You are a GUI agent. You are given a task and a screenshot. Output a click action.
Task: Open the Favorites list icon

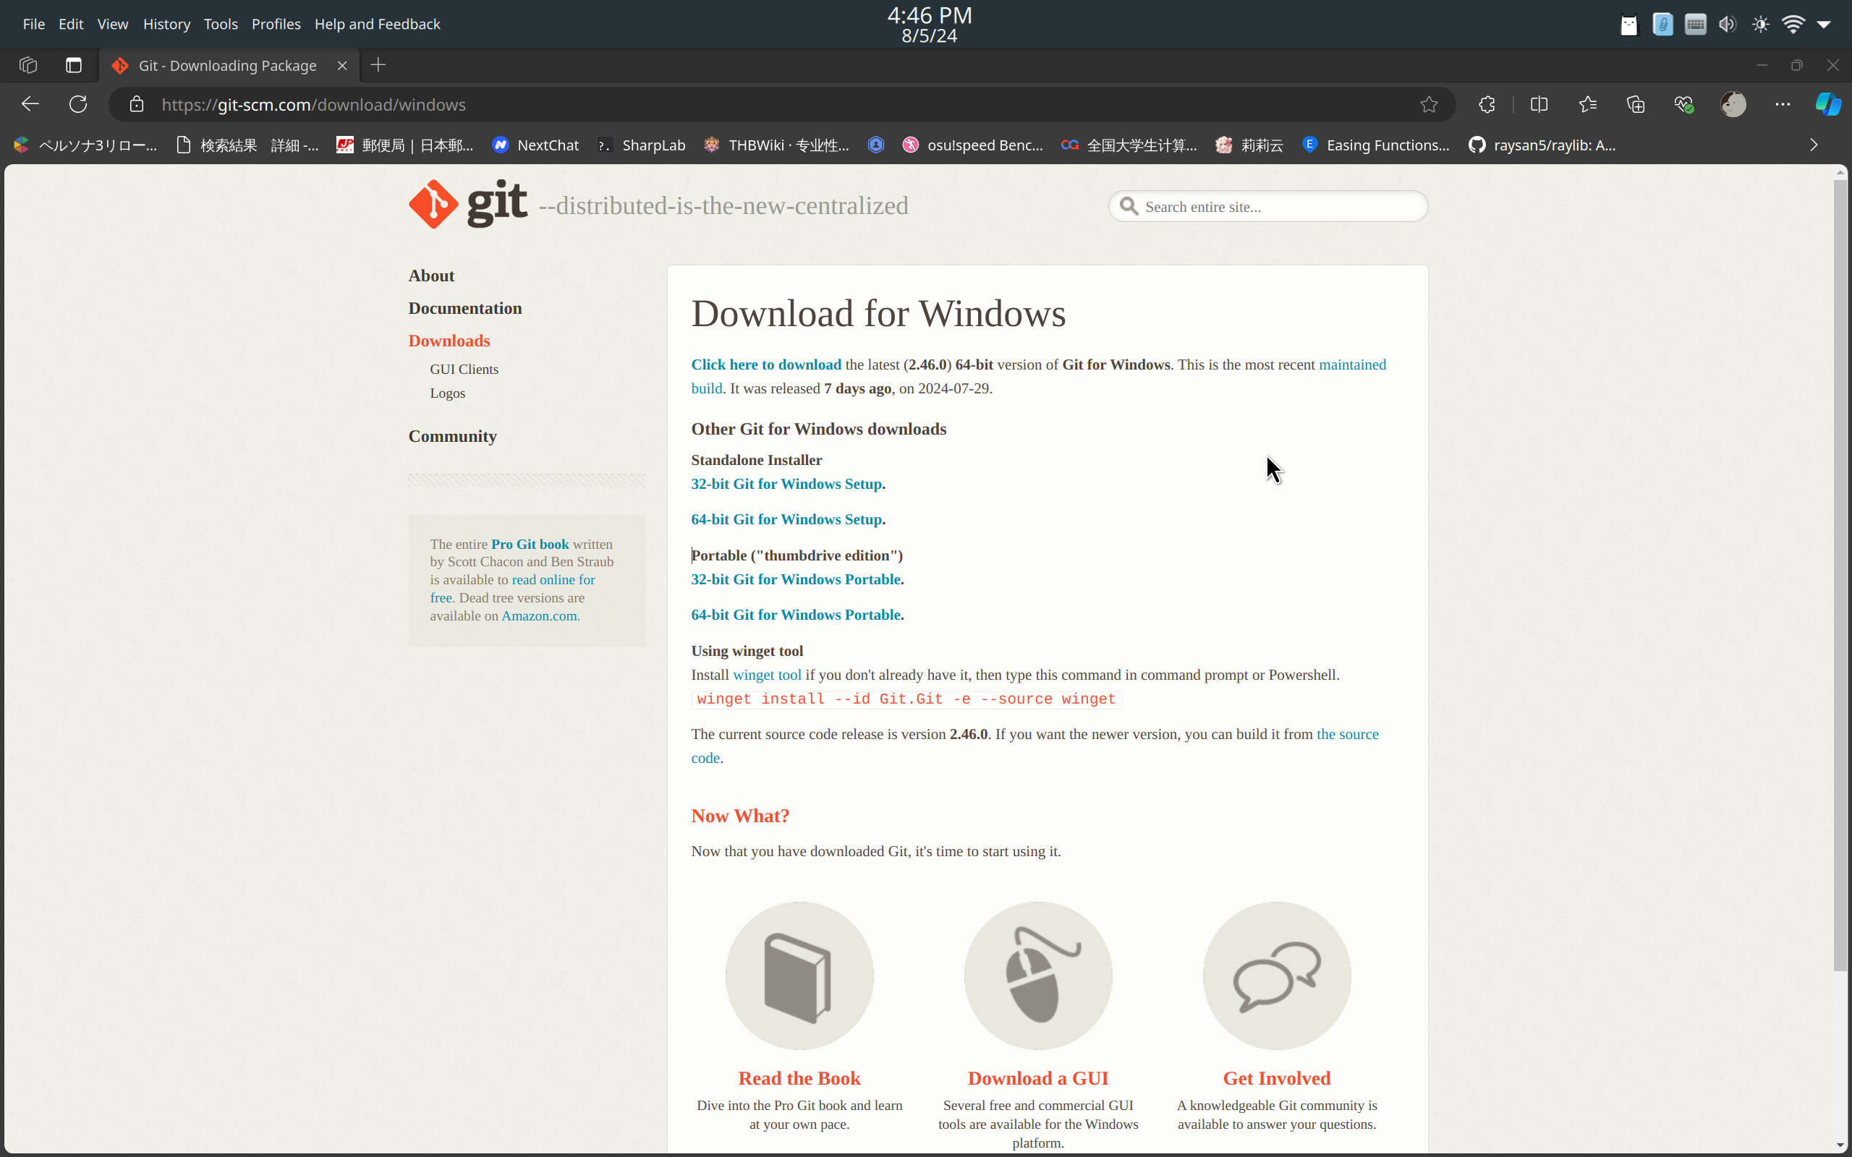coord(1587,104)
